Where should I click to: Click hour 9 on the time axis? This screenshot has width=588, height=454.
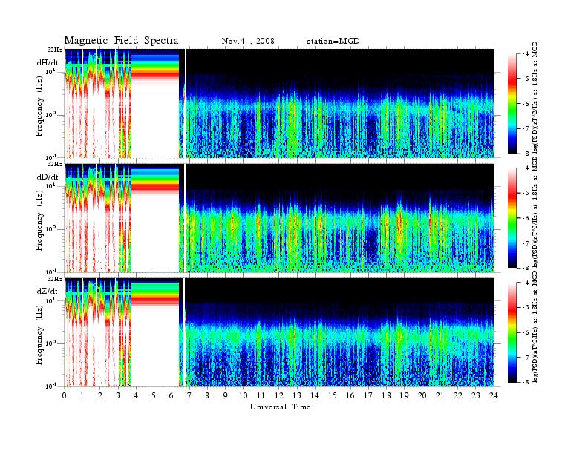(226, 395)
